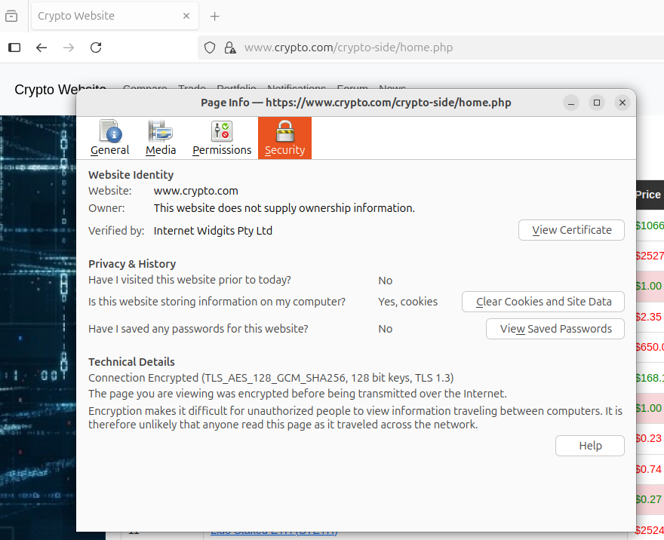Close the Crypto Website tab
This screenshot has height=540, width=664.
point(186,16)
